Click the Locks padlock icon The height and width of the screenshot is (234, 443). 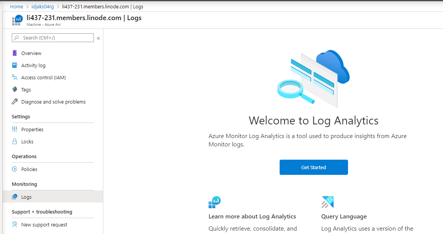pos(15,141)
